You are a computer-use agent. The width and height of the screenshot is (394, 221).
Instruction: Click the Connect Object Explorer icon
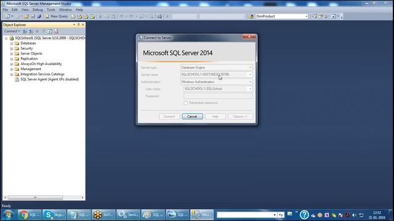tap(25, 31)
